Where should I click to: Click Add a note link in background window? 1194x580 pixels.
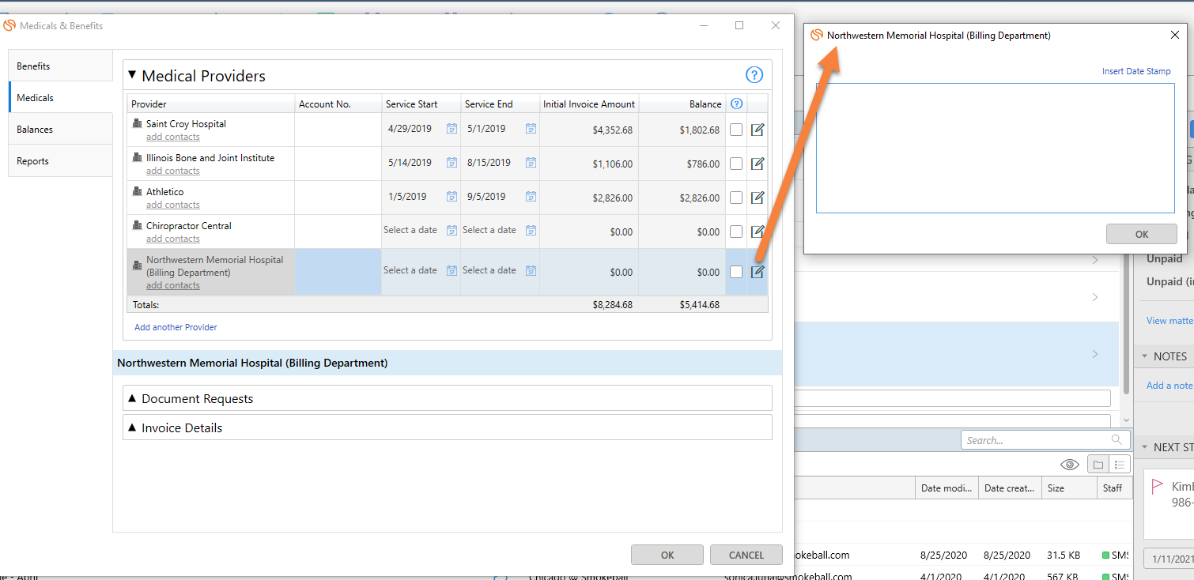(1169, 385)
